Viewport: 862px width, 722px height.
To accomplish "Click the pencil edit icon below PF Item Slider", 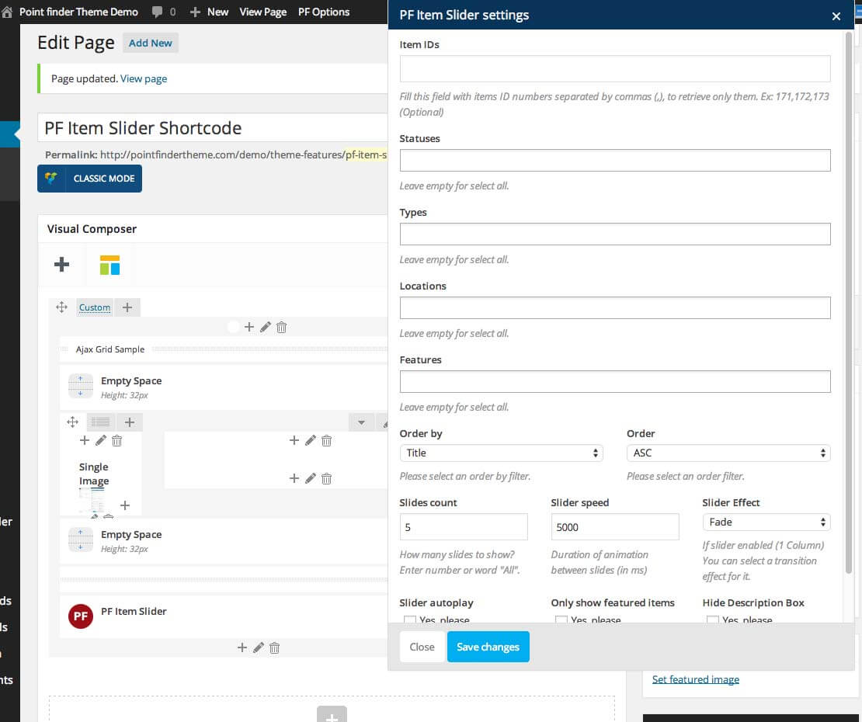I will click(259, 647).
